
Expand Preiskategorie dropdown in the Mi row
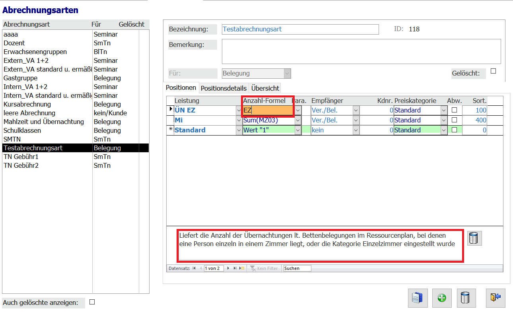pyautogui.click(x=443, y=120)
